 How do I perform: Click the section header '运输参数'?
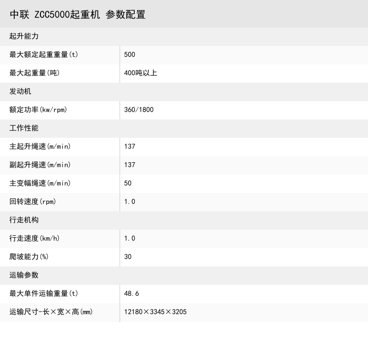tap(24, 275)
